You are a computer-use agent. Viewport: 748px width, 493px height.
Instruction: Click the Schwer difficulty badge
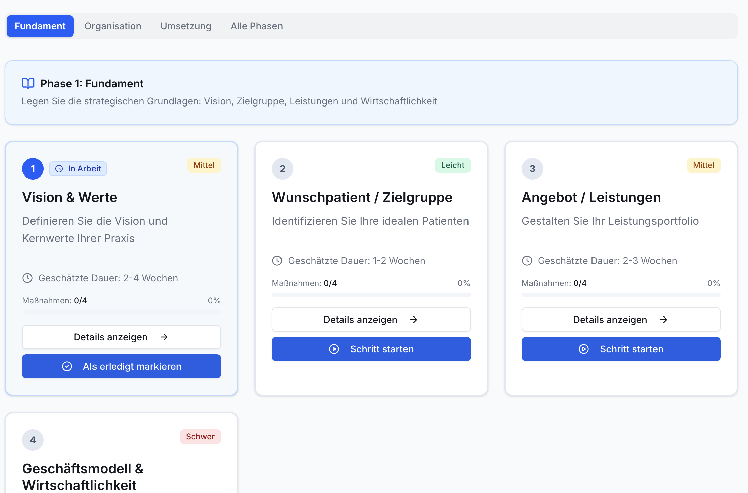click(x=200, y=437)
